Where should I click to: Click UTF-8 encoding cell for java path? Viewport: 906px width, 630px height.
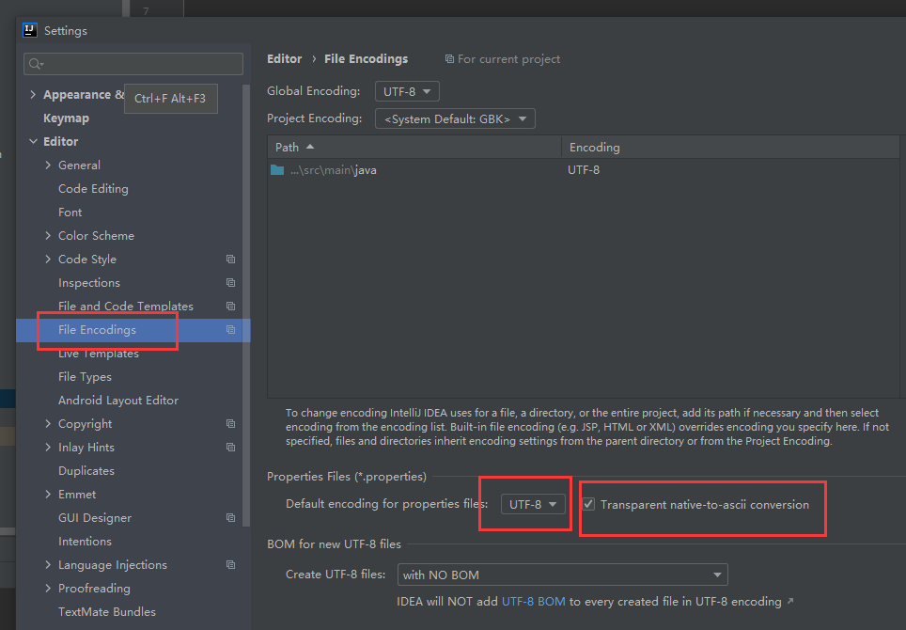click(x=584, y=170)
